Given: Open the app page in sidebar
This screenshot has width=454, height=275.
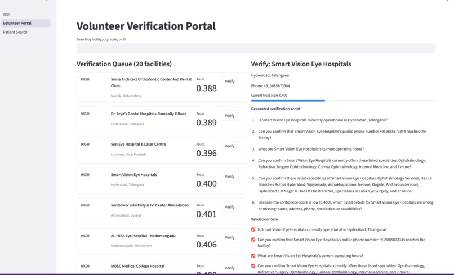Looking at the screenshot, I should (6, 14).
